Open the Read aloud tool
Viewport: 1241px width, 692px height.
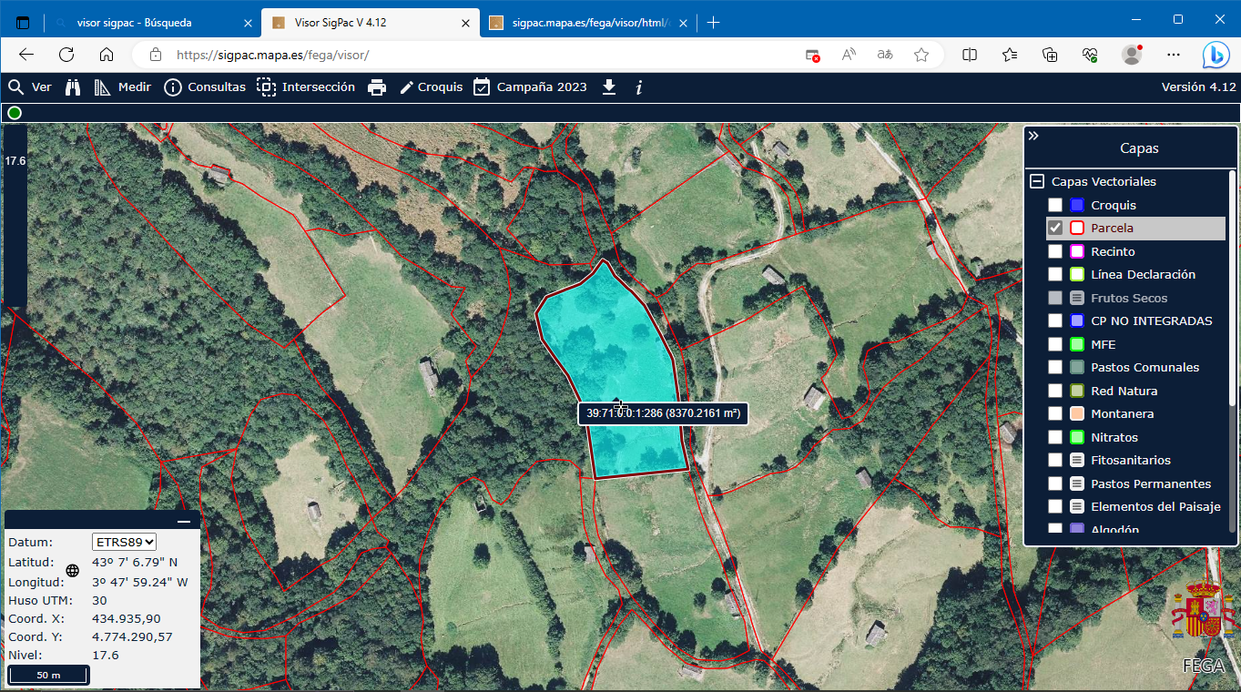click(x=849, y=55)
